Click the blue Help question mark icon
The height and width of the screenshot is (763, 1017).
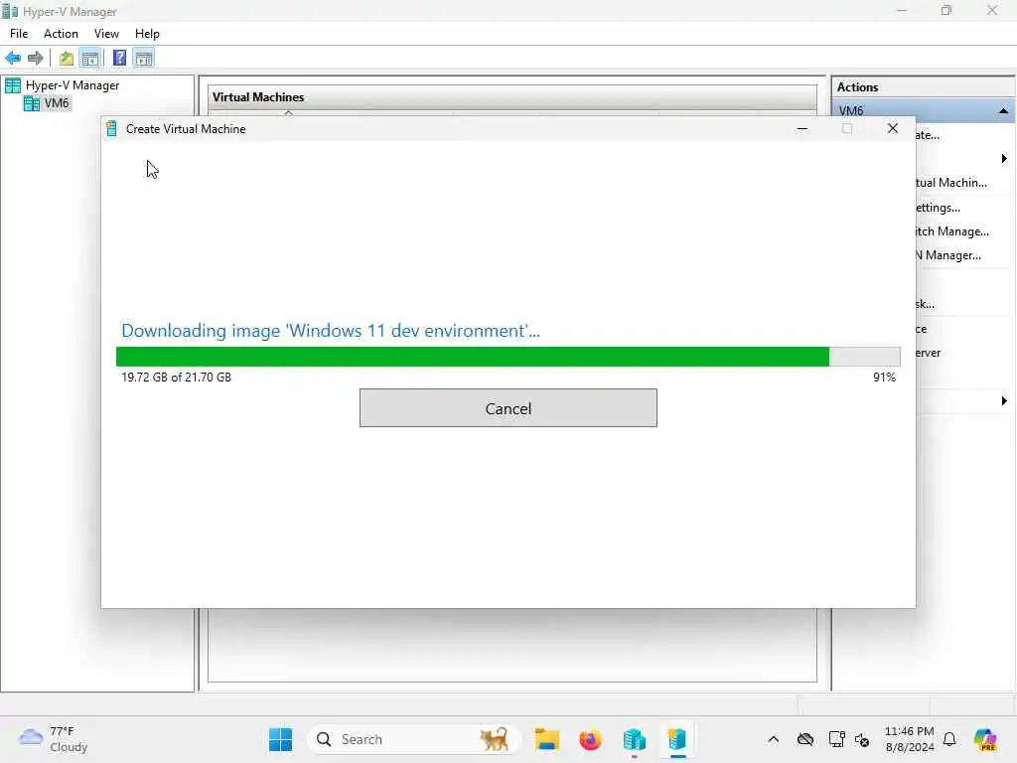click(x=119, y=59)
